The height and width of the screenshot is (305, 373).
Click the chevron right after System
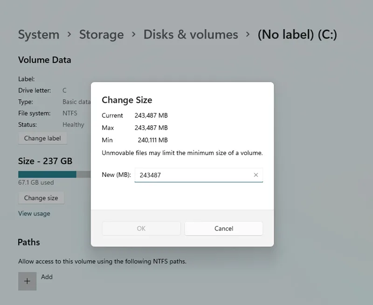click(69, 34)
